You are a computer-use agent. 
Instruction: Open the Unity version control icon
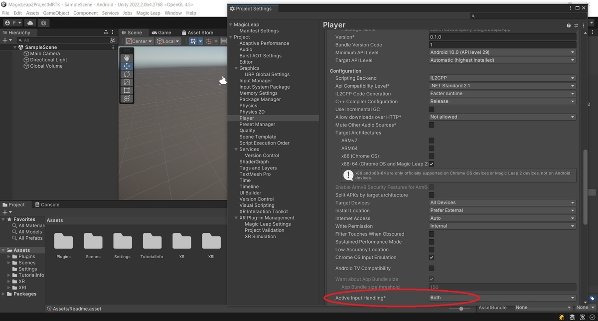click(44, 23)
